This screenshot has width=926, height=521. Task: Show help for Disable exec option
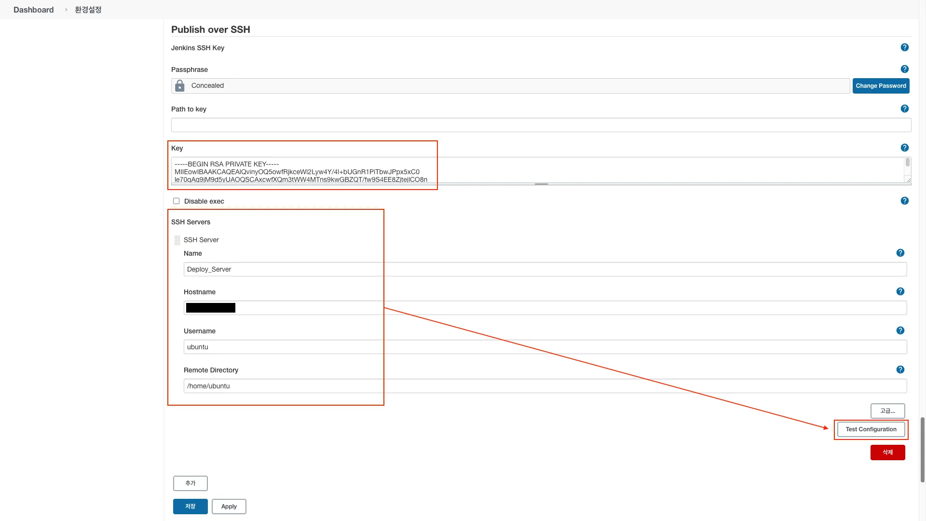click(x=904, y=201)
